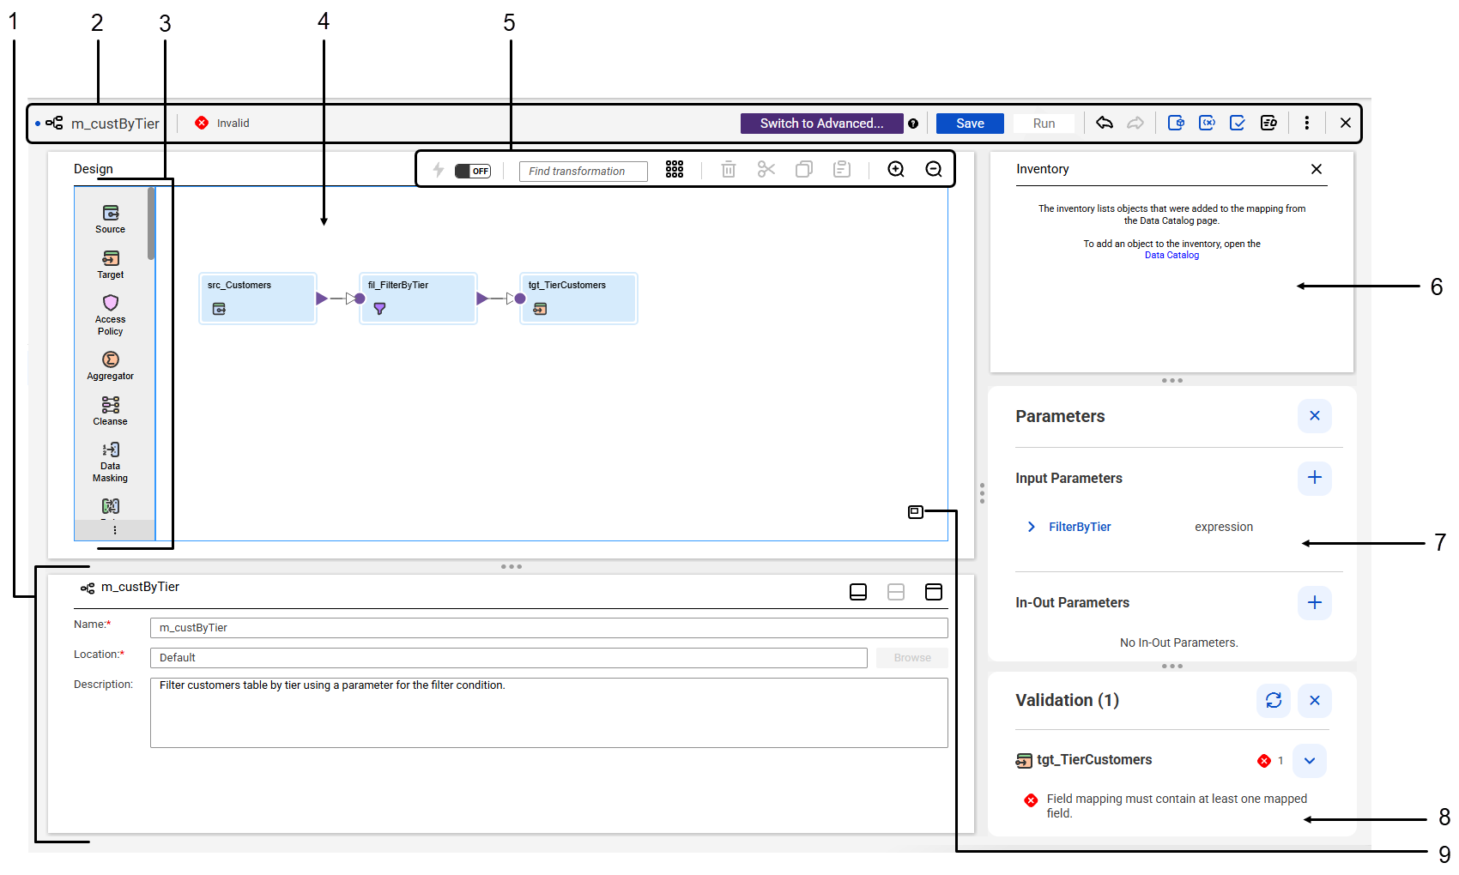1459x875 pixels.
Task: Select the Target transformation in palette
Action: (x=110, y=264)
